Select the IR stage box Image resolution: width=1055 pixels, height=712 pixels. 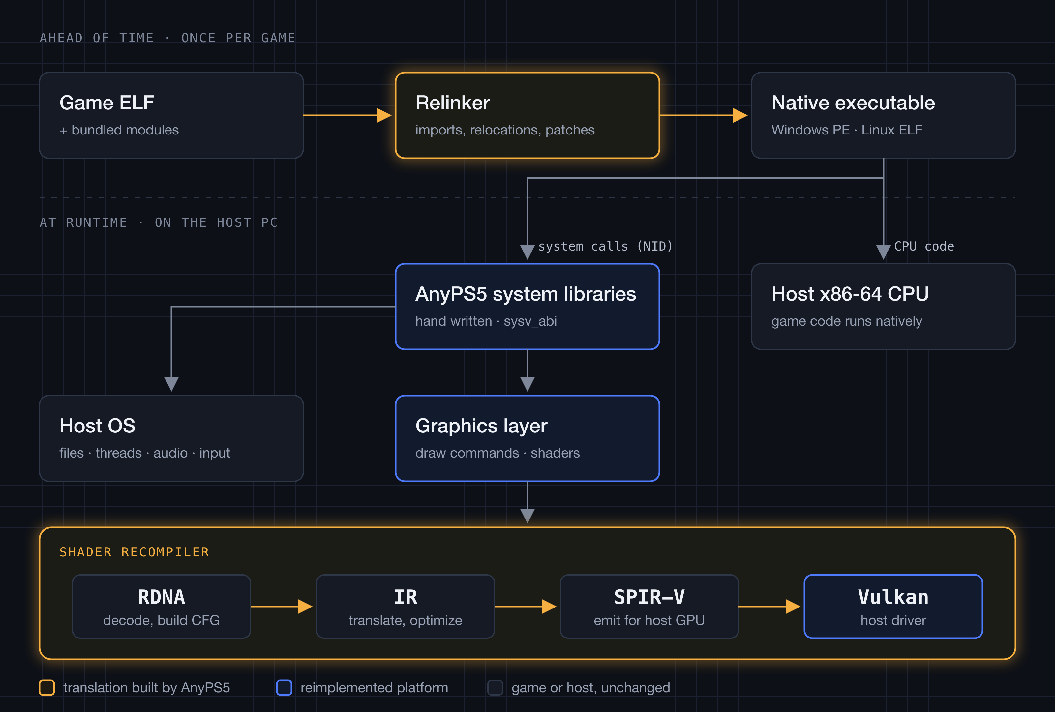pyautogui.click(x=406, y=607)
